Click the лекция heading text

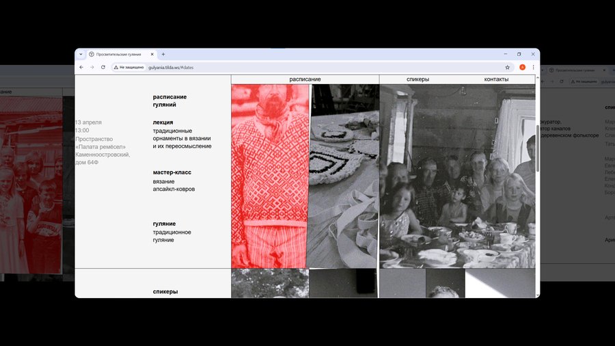[x=163, y=122]
